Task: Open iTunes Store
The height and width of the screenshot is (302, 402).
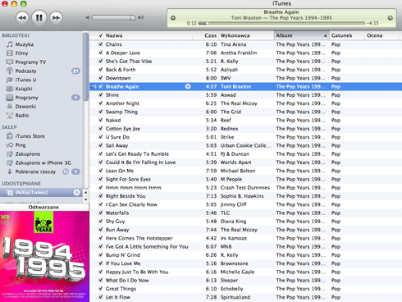Action: pos(30,136)
